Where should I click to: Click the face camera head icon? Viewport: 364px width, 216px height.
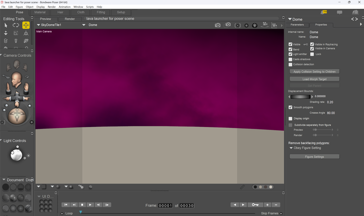tap(17, 64)
